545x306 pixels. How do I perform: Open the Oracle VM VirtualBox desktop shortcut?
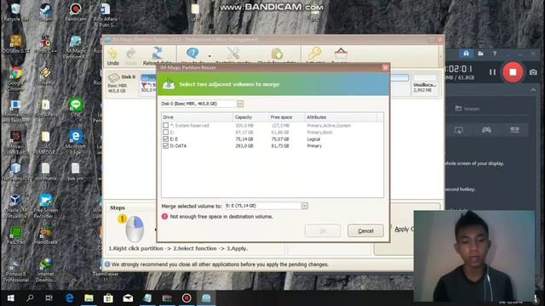15,206
